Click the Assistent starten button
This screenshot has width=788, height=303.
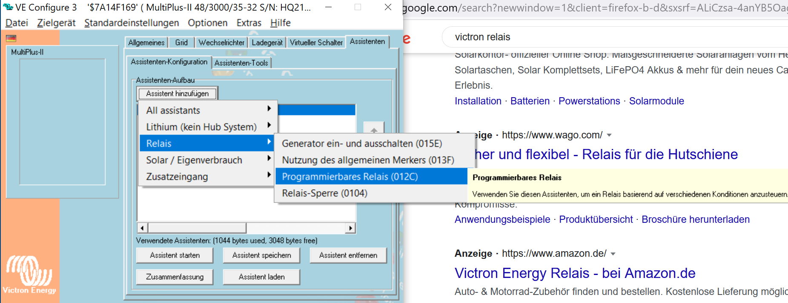click(x=175, y=255)
